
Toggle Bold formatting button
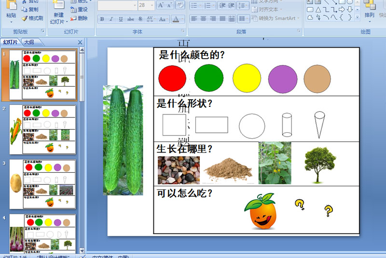point(102,19)
